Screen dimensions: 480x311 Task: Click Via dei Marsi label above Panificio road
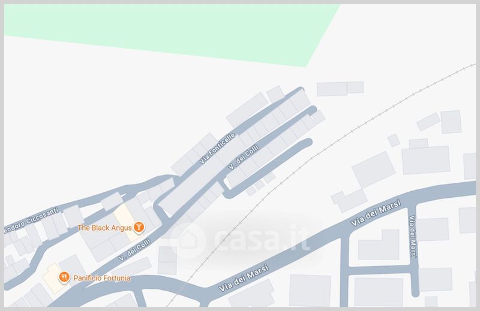pyautogui.click(x=244, y=278)
